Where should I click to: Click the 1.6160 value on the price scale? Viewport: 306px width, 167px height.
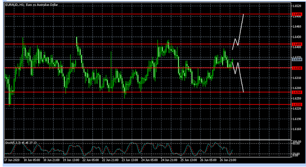(x=297, y=129)
